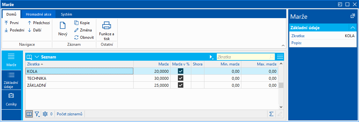Copy record using Kopie

(x=82, y=23)
